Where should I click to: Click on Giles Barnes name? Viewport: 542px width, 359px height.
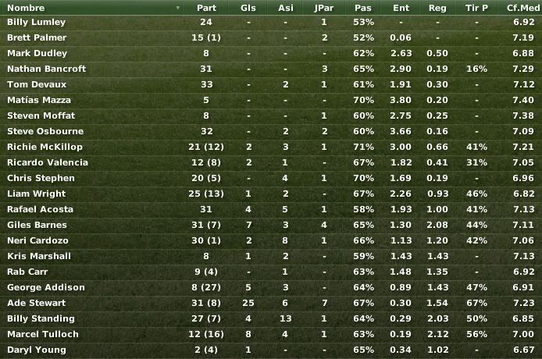pos(37,225)
